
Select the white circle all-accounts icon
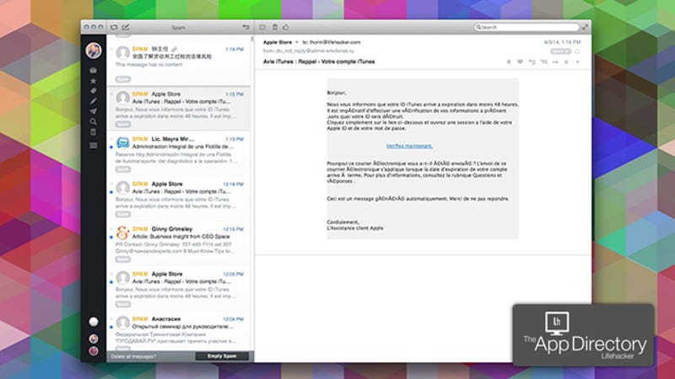point(94,322)
